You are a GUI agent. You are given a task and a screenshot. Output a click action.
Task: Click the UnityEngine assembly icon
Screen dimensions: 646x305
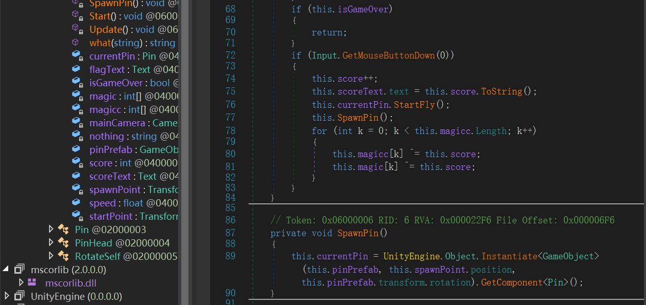(x=20, y=296)
